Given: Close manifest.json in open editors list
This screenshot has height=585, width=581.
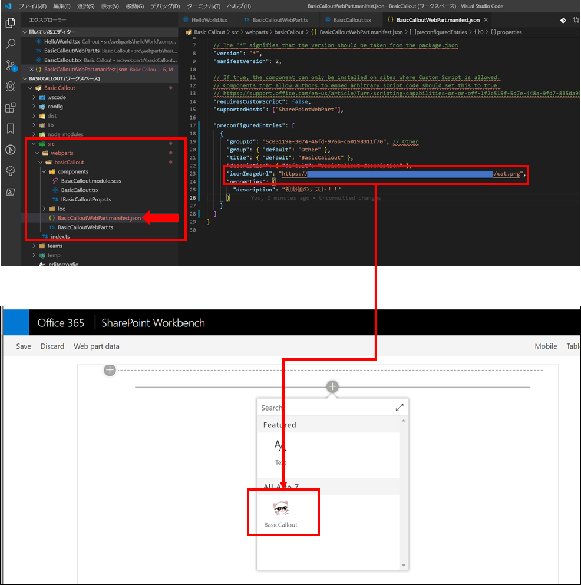Looking at the screenshot, I should coord(32,70).
